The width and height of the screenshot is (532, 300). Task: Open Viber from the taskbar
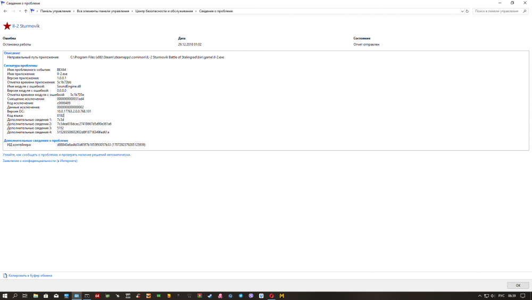click(x=251, y=296)
